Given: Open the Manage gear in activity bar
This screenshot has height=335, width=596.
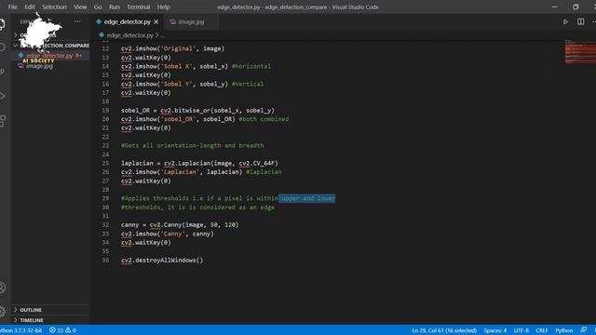Looking at the screenshot, I should [x=2, y=312].
